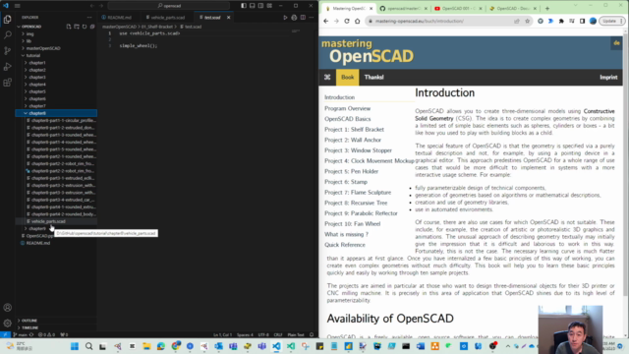
Task: Click New File icon in Explorer header
Action: [69, 27]
